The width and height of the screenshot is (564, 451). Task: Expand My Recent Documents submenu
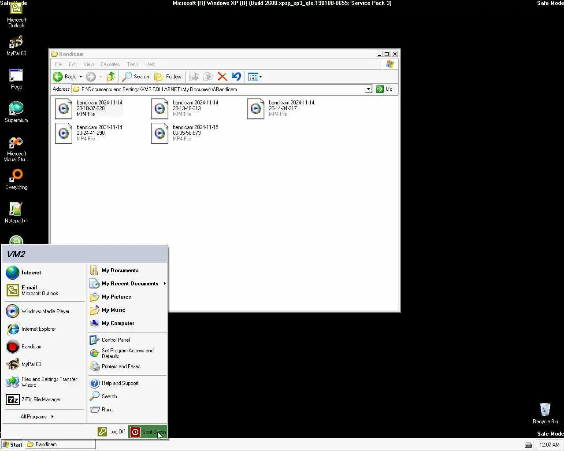coord(127,284)
